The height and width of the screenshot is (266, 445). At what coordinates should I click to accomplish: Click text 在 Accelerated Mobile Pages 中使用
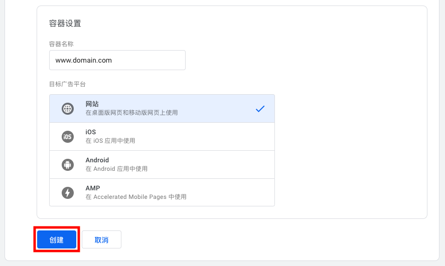tap(136, 197)
